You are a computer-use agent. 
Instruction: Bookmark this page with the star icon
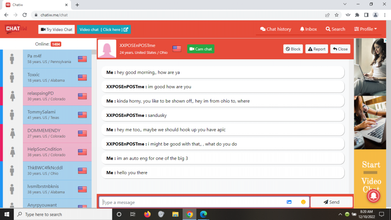click(336, 15)
